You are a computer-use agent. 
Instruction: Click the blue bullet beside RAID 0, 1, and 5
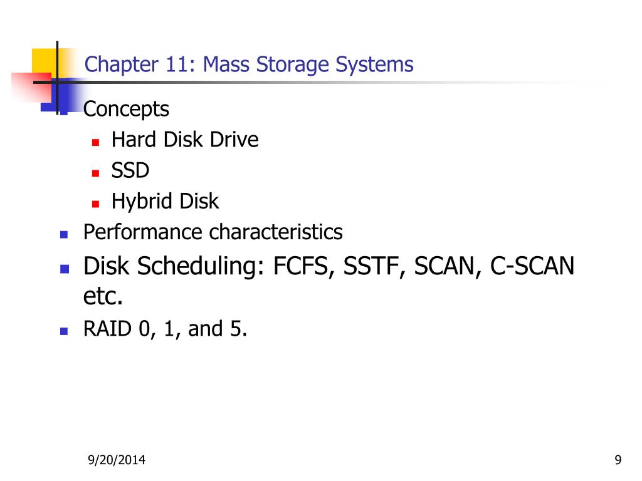(x=64, y=331)
